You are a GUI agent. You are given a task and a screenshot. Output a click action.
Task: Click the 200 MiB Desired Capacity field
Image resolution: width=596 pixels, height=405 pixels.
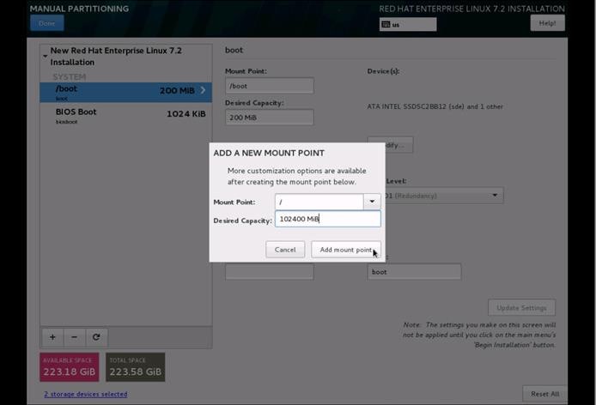[270, 118]
